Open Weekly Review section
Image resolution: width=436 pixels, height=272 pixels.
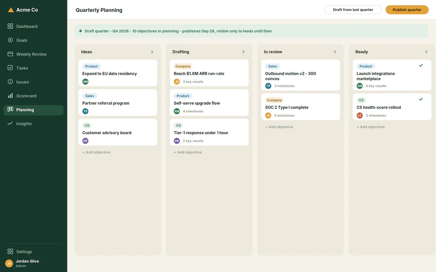tap(33, 54)
